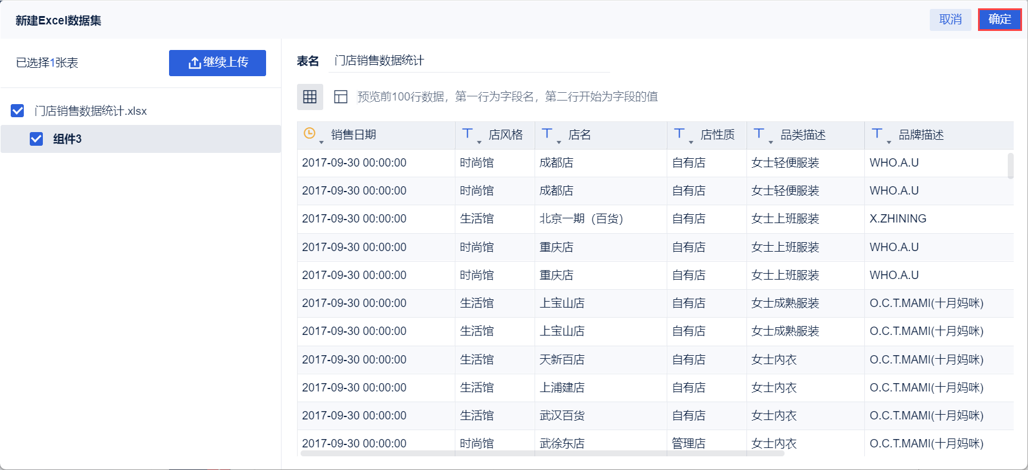Viewport: 1028px width, 470px height.
Task: Click the vertical scrollbar of the preview table
Action: 1010,166
